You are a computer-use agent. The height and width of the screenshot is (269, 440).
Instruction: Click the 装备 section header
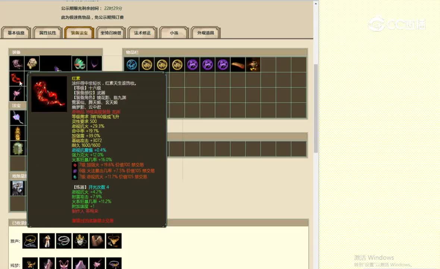(56, 52)
